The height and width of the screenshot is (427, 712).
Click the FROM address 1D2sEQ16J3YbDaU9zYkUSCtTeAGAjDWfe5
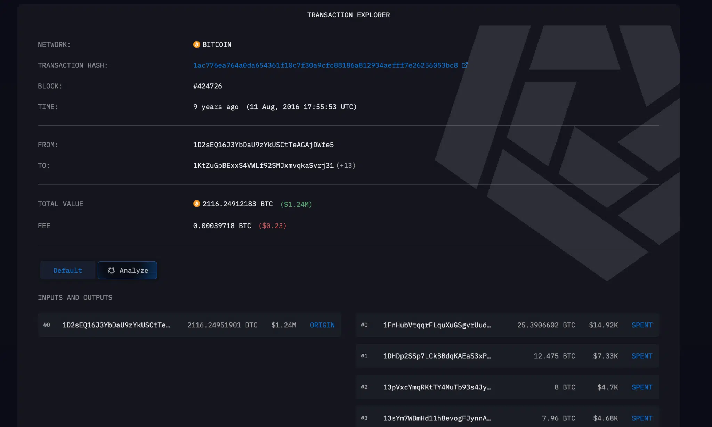point(263,145)
